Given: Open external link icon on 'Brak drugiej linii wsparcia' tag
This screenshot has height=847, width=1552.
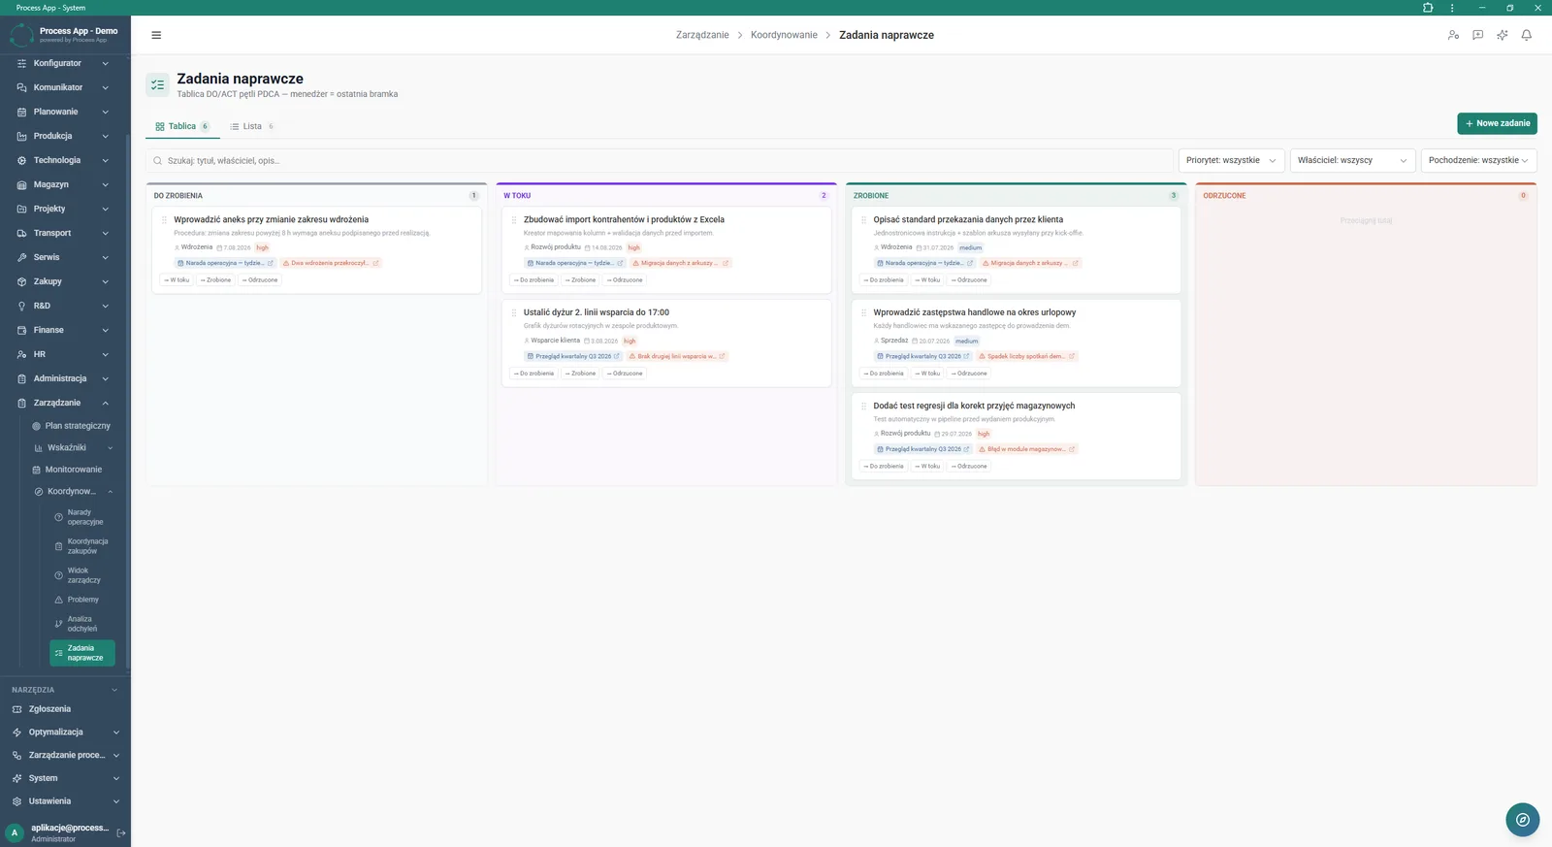Looking at the screenshot, I should [x=722, y=356].
